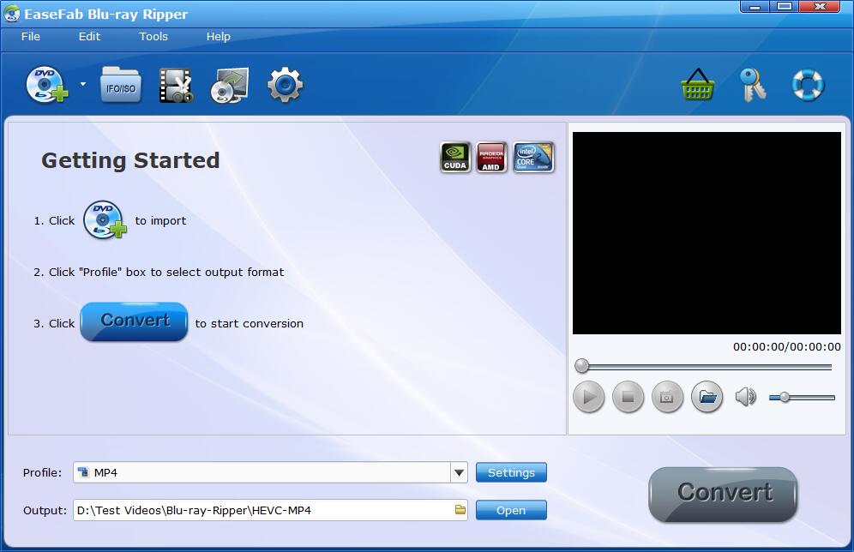This screenshot has width=854, height=552.
Task: Open the lifebuoy help icon
Action: point(808,85)
